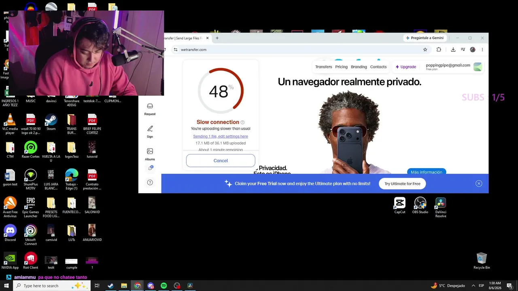Open the Windows Start menu
This screenshot has width=518, height=291.
(6, 286)
